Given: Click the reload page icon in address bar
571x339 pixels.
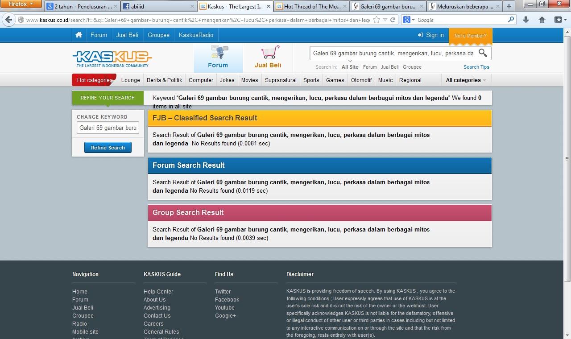Looking at the screenshot, I should click(x=393, y=20).
